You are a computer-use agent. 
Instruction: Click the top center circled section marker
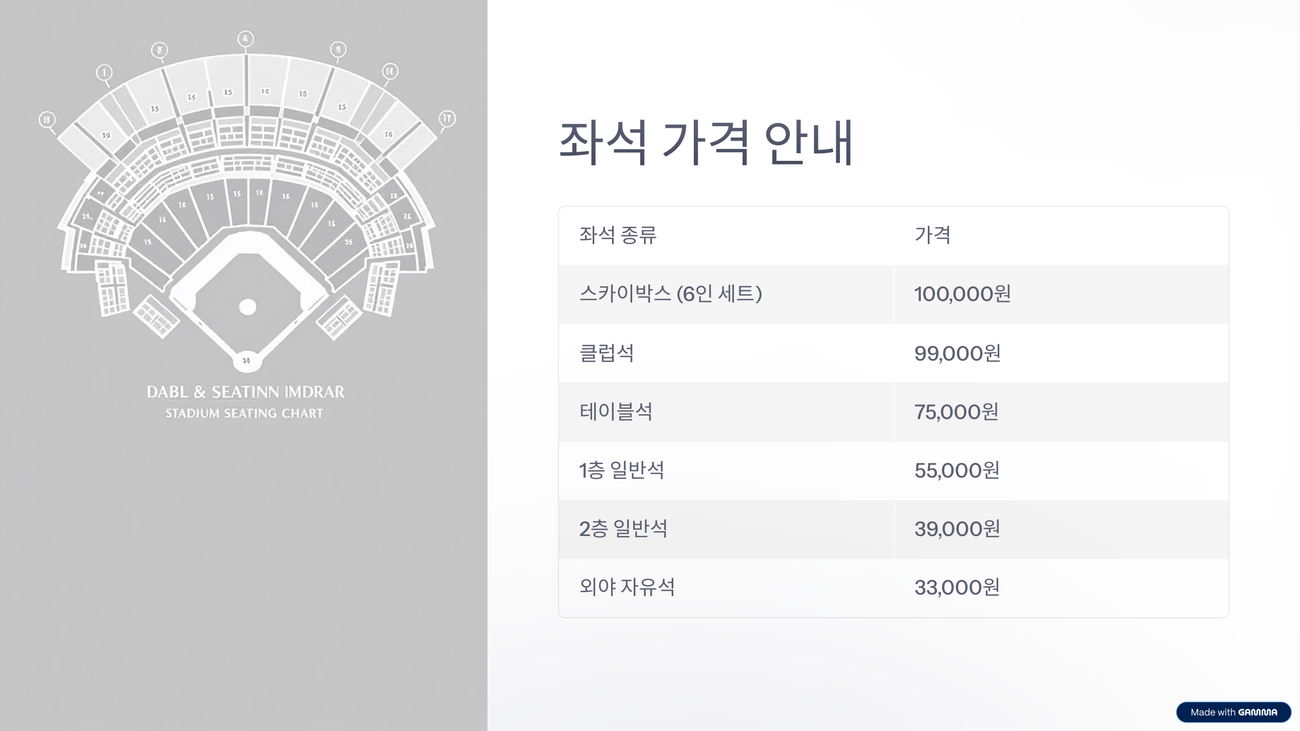click(x=245, y=39)
